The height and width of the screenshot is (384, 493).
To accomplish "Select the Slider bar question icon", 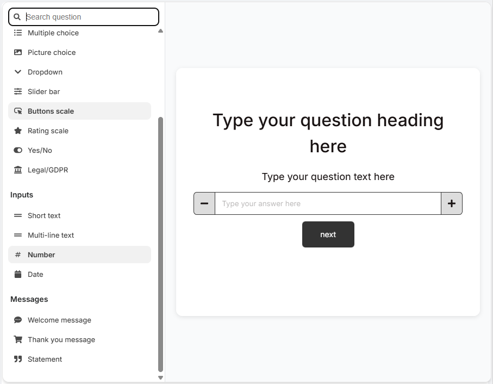I will tap(18, 91).
